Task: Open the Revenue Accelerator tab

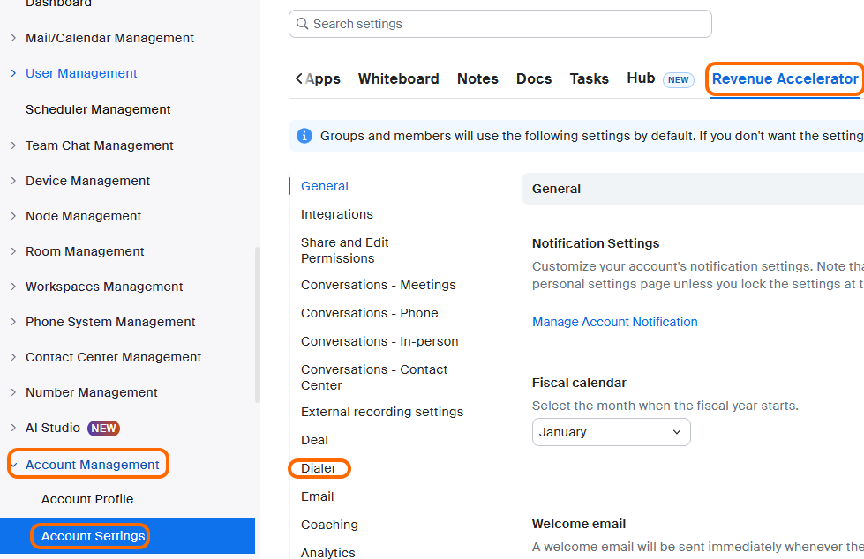Action: pyautogui.click(x=785, y=78)
